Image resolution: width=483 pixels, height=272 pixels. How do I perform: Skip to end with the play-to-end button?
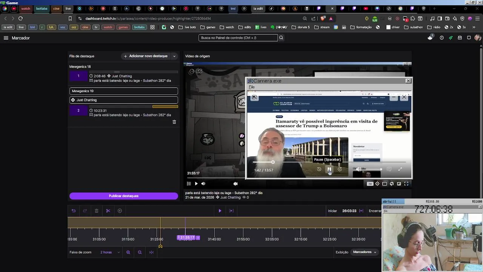click(x=231, y=211)
